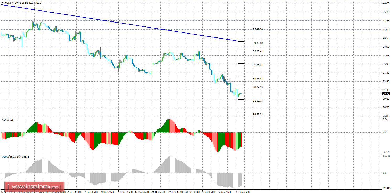This screenshot has height=195, width=392.
Task: Click the chart menu arrow beside #CL,H4
Action: [2, 3]
